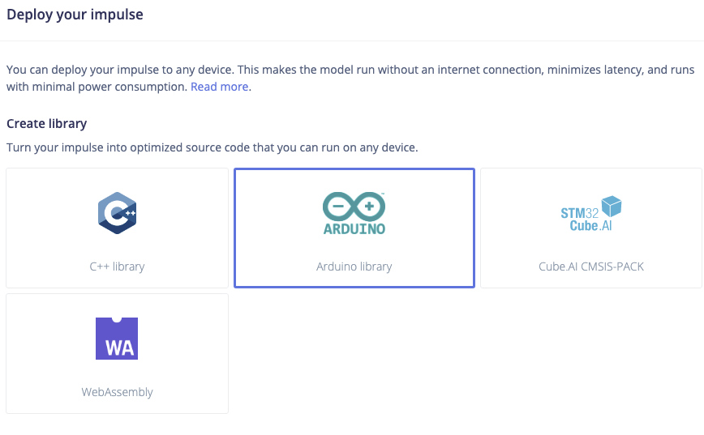
Task: Open the Read more link
Action: coord(219,87)
